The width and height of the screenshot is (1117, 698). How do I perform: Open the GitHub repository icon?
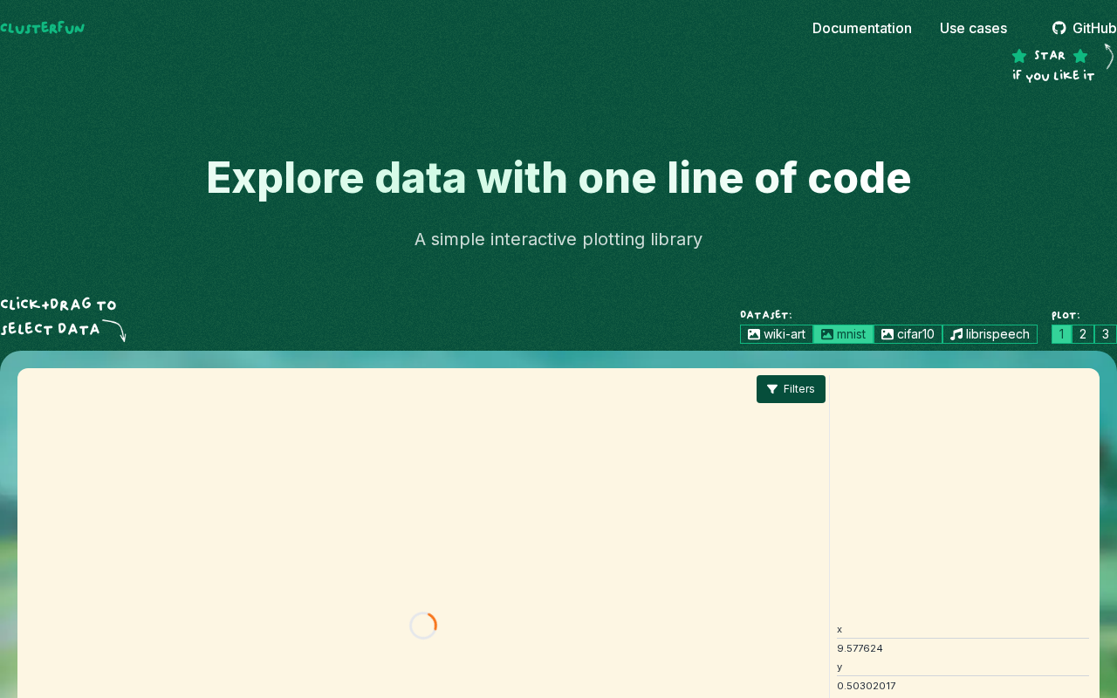click(x=1059, y=28)
